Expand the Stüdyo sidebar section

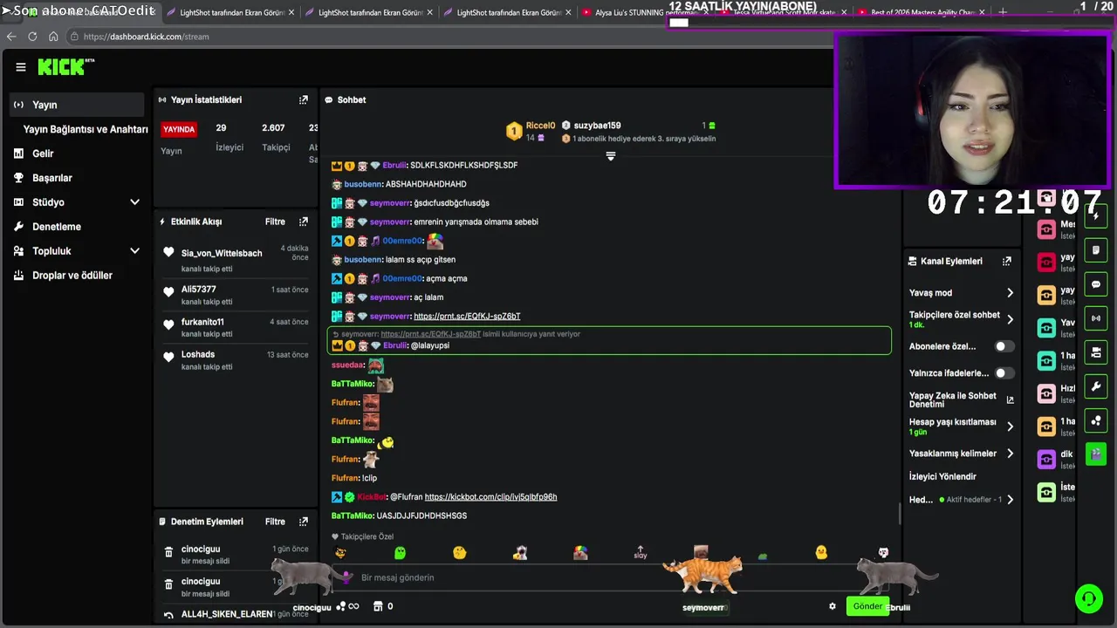134,202
